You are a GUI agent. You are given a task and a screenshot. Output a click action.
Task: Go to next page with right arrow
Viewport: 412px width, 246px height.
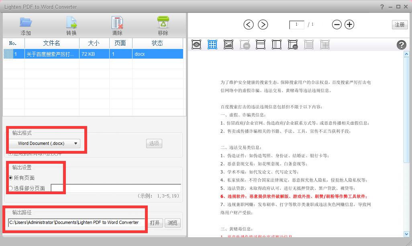pyautogui.click(x=263, y=24)
